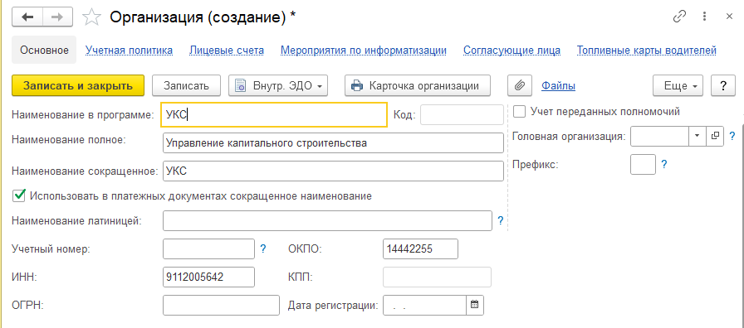Viewport: 744px width, 328px height.
Task: Click the Дата регистрации date field
Action: [x=424, y=305]
